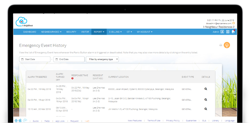This screenshot has height=123, width=250.
Task: Open the list document icon in navbar
Action: click(228, 32)
